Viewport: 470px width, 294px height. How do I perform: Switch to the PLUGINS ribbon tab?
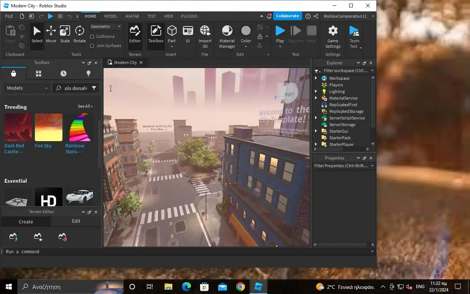[189, 16]
